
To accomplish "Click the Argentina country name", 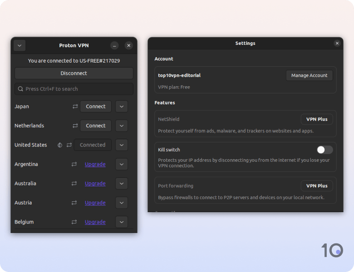I will (x=26, y=164).
